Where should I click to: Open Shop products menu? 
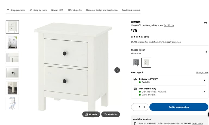coord(16,10)
